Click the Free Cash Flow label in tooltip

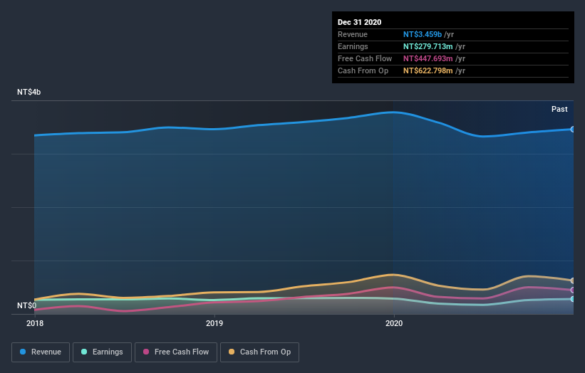[365, 58]
